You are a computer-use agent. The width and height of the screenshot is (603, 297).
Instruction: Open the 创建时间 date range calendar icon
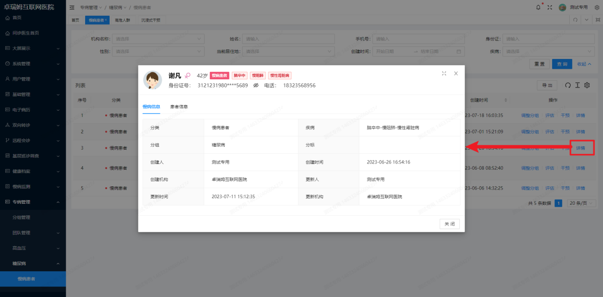tap(459, 51)
